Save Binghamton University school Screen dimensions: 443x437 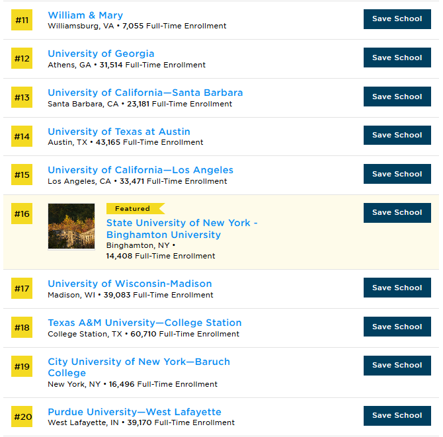pyautogui.click(x=397, y=213)
